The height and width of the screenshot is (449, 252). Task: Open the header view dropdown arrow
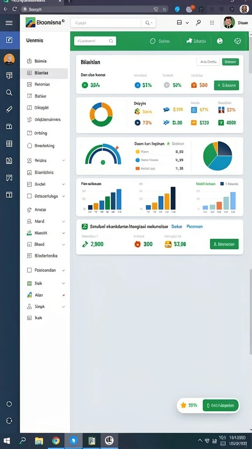(x=187, y=23)
